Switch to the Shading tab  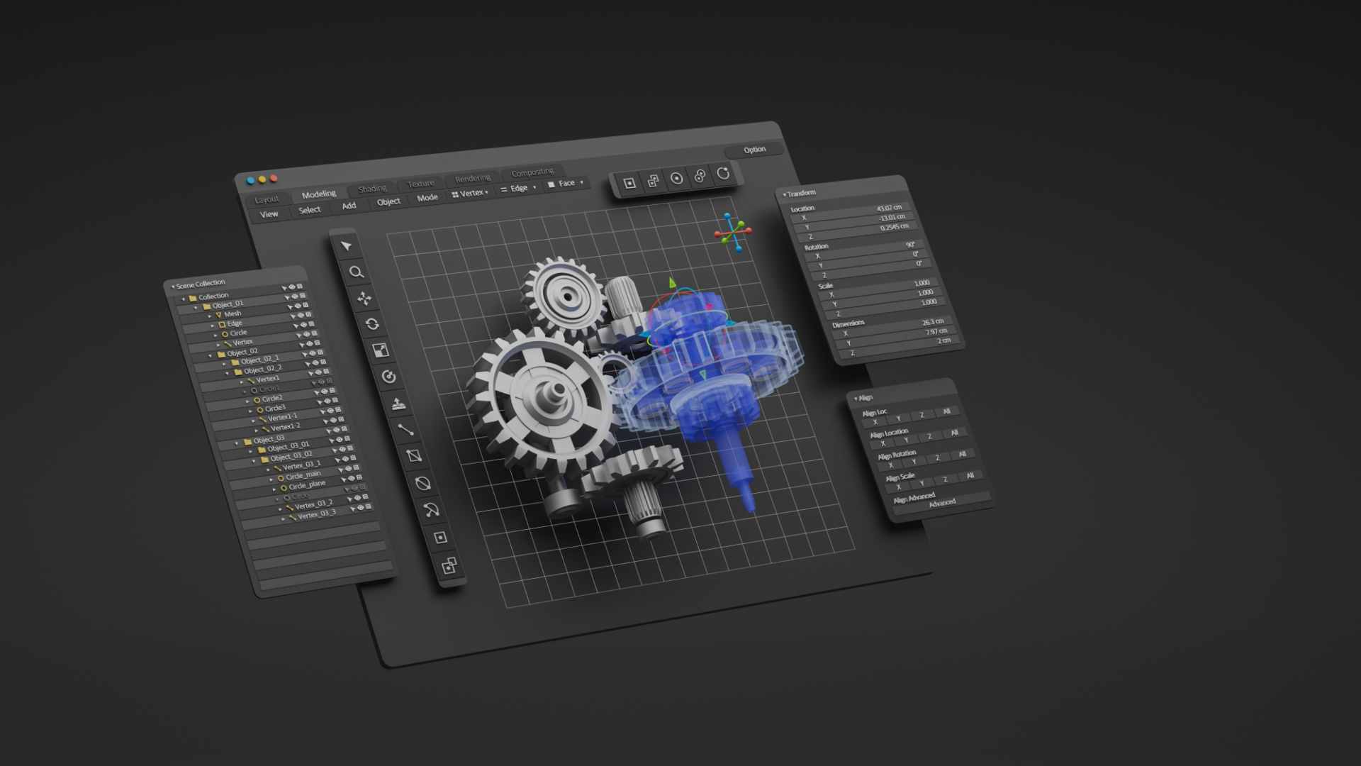coord(372,189)
